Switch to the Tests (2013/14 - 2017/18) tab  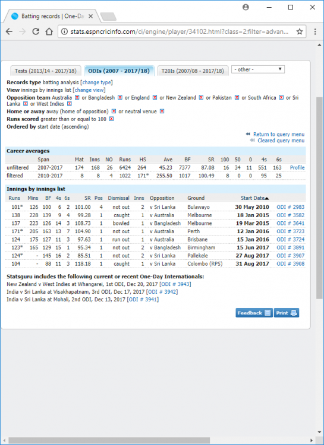coord(46,71)
